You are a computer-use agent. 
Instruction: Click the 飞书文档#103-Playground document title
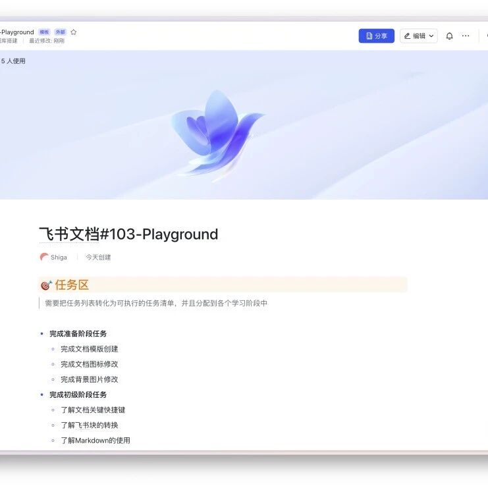(x=128, y=234)
